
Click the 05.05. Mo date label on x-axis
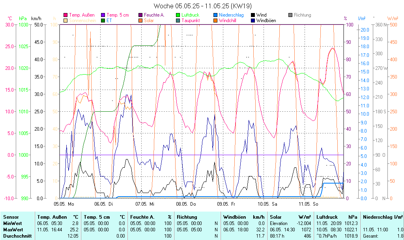64,204
